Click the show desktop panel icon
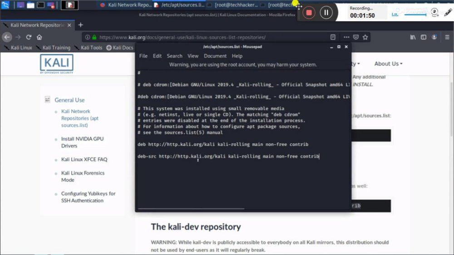Screen dimensions: 454x255 20,5
